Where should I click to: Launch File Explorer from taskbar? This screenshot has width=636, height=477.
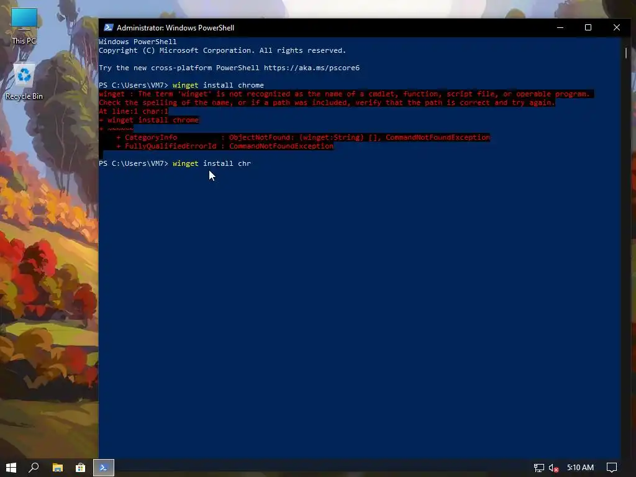(58, 468)
